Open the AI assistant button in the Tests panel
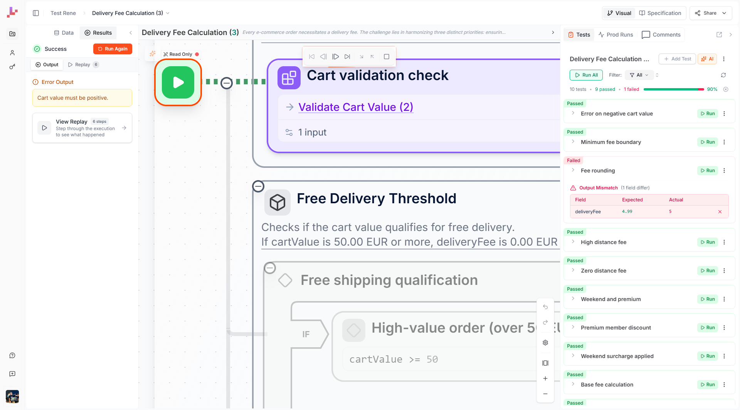 coord(708,59)
